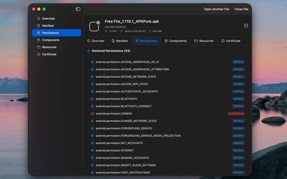Screen dimensions: 287x179
Task: Select android.permission.BLUETOOTH text row
Action: (116, 99)
